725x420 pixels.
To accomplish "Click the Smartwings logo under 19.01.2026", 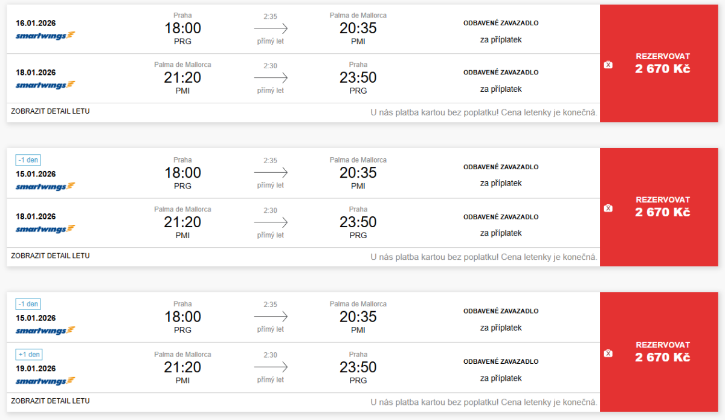I will tap(45, 381).
